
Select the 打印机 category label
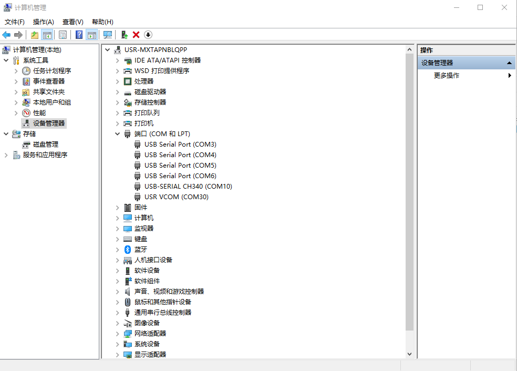point(144,123)
